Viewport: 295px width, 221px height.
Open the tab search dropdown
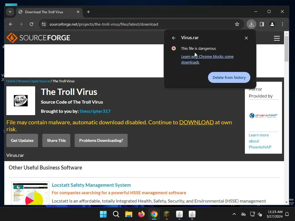click(x=10, y=12)
